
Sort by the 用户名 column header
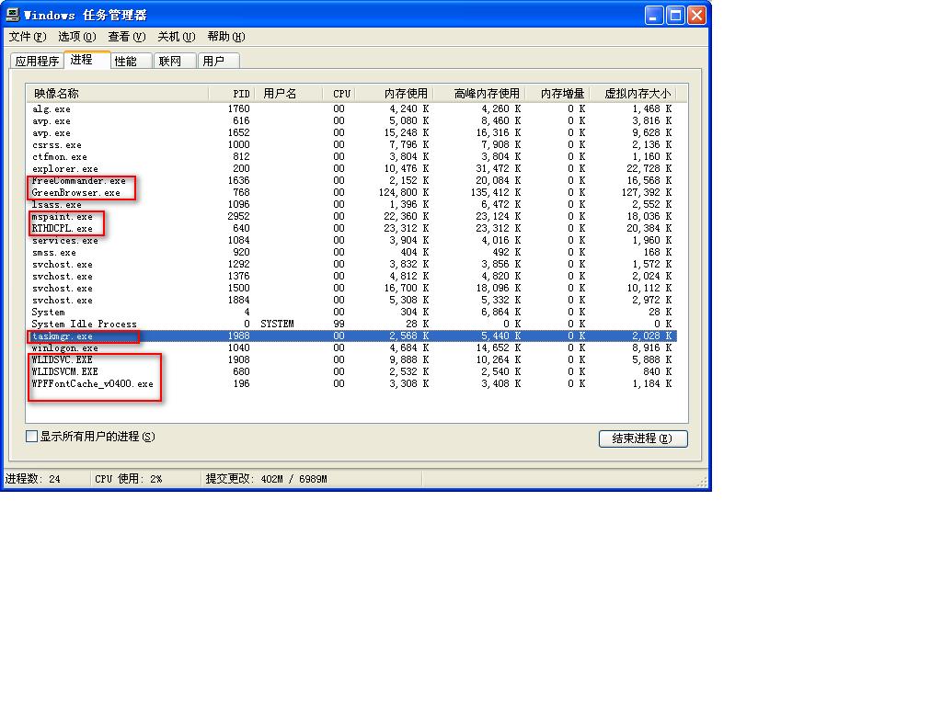[287, 94]
